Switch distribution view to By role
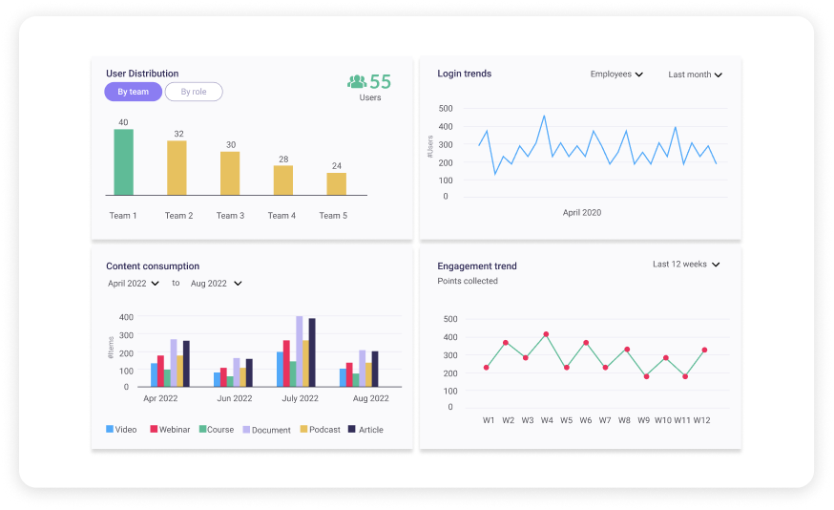Viewport: 834px width, 510px height. 194,92
